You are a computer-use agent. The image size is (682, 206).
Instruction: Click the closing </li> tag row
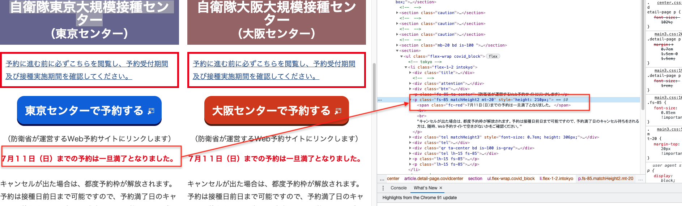tap(414, 170)
